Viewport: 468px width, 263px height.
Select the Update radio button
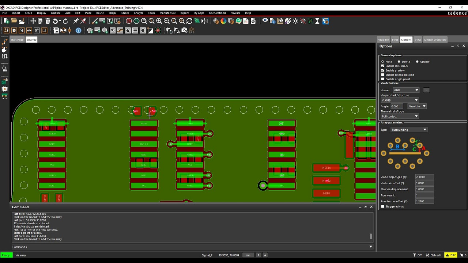click(x=417, y=62)
